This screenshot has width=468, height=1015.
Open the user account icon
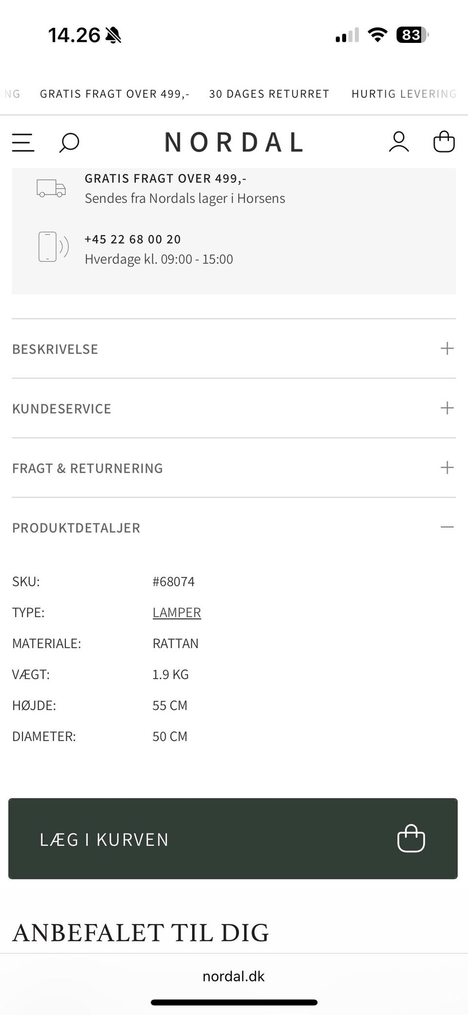tap(399, 142)
